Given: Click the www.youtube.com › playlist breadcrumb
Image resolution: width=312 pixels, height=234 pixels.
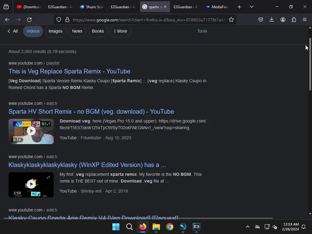Looking at the screenshot, I should (34, 63).
